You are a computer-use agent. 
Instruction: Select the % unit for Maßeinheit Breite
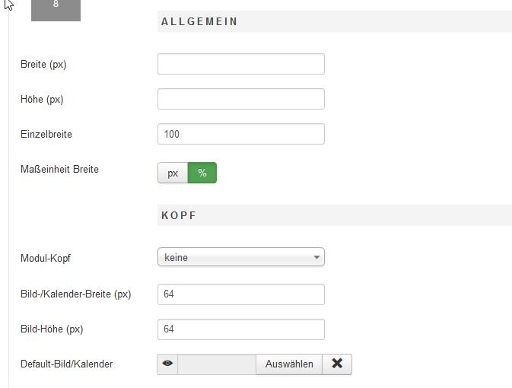[202, 173]
